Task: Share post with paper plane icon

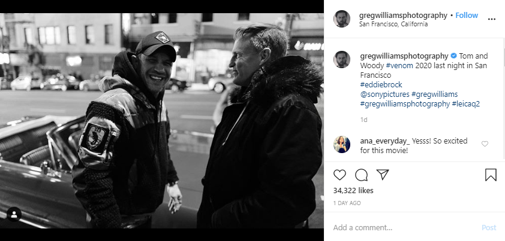Action: (x=382, y=175)
